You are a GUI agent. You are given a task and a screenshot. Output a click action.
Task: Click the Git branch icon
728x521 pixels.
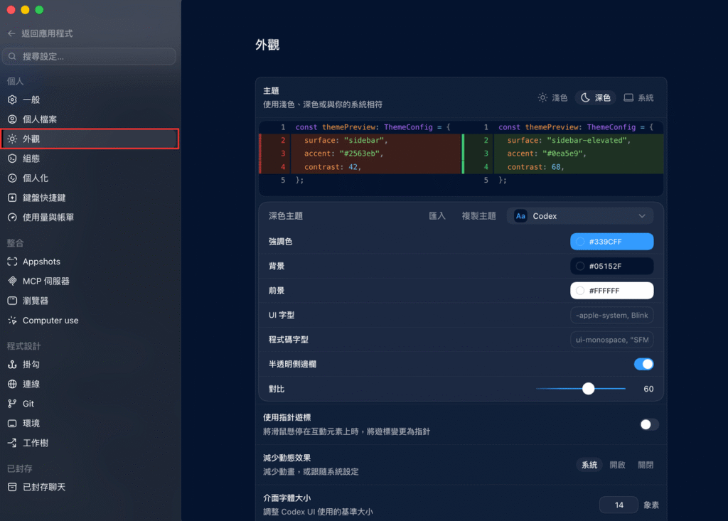pos(13,404)
